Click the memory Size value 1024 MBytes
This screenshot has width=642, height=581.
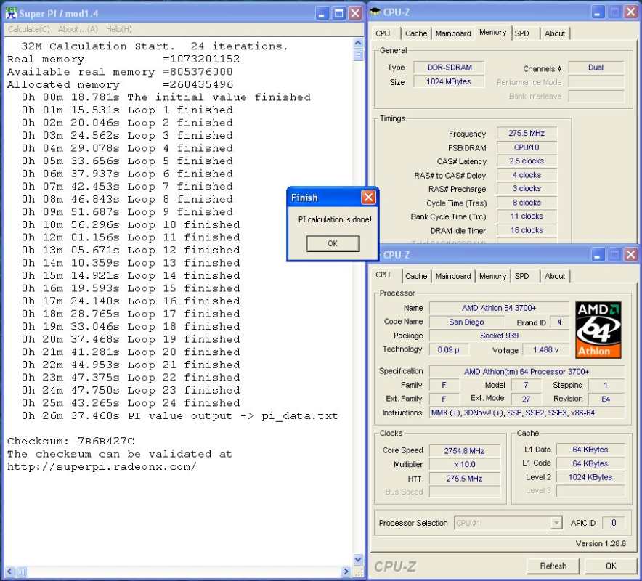click(x=449, y=81)
